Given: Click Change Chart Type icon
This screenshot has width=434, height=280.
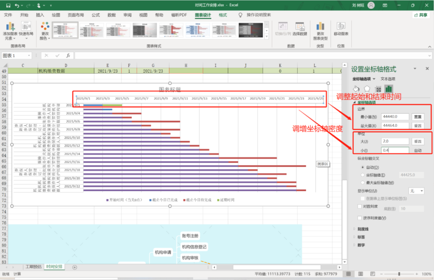Looking at the screenshot, I should click(320, 31).
